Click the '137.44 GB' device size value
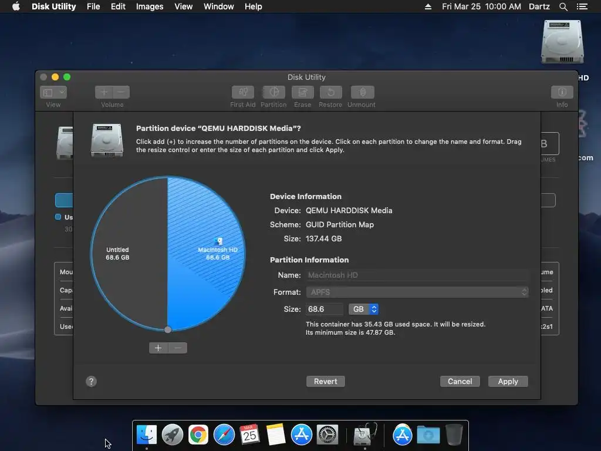601x451 pixels. click(323, 238)
